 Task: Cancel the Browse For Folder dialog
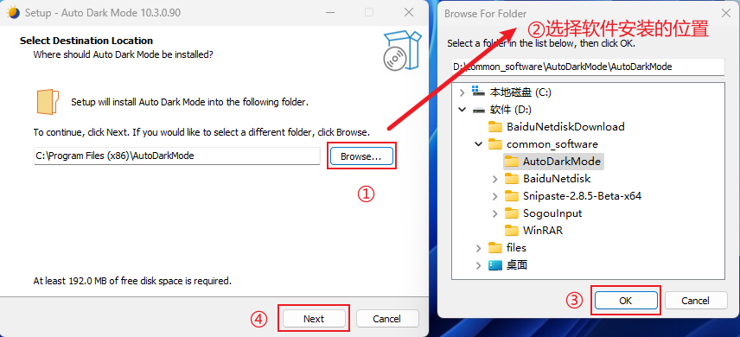(x=696, y=300)
